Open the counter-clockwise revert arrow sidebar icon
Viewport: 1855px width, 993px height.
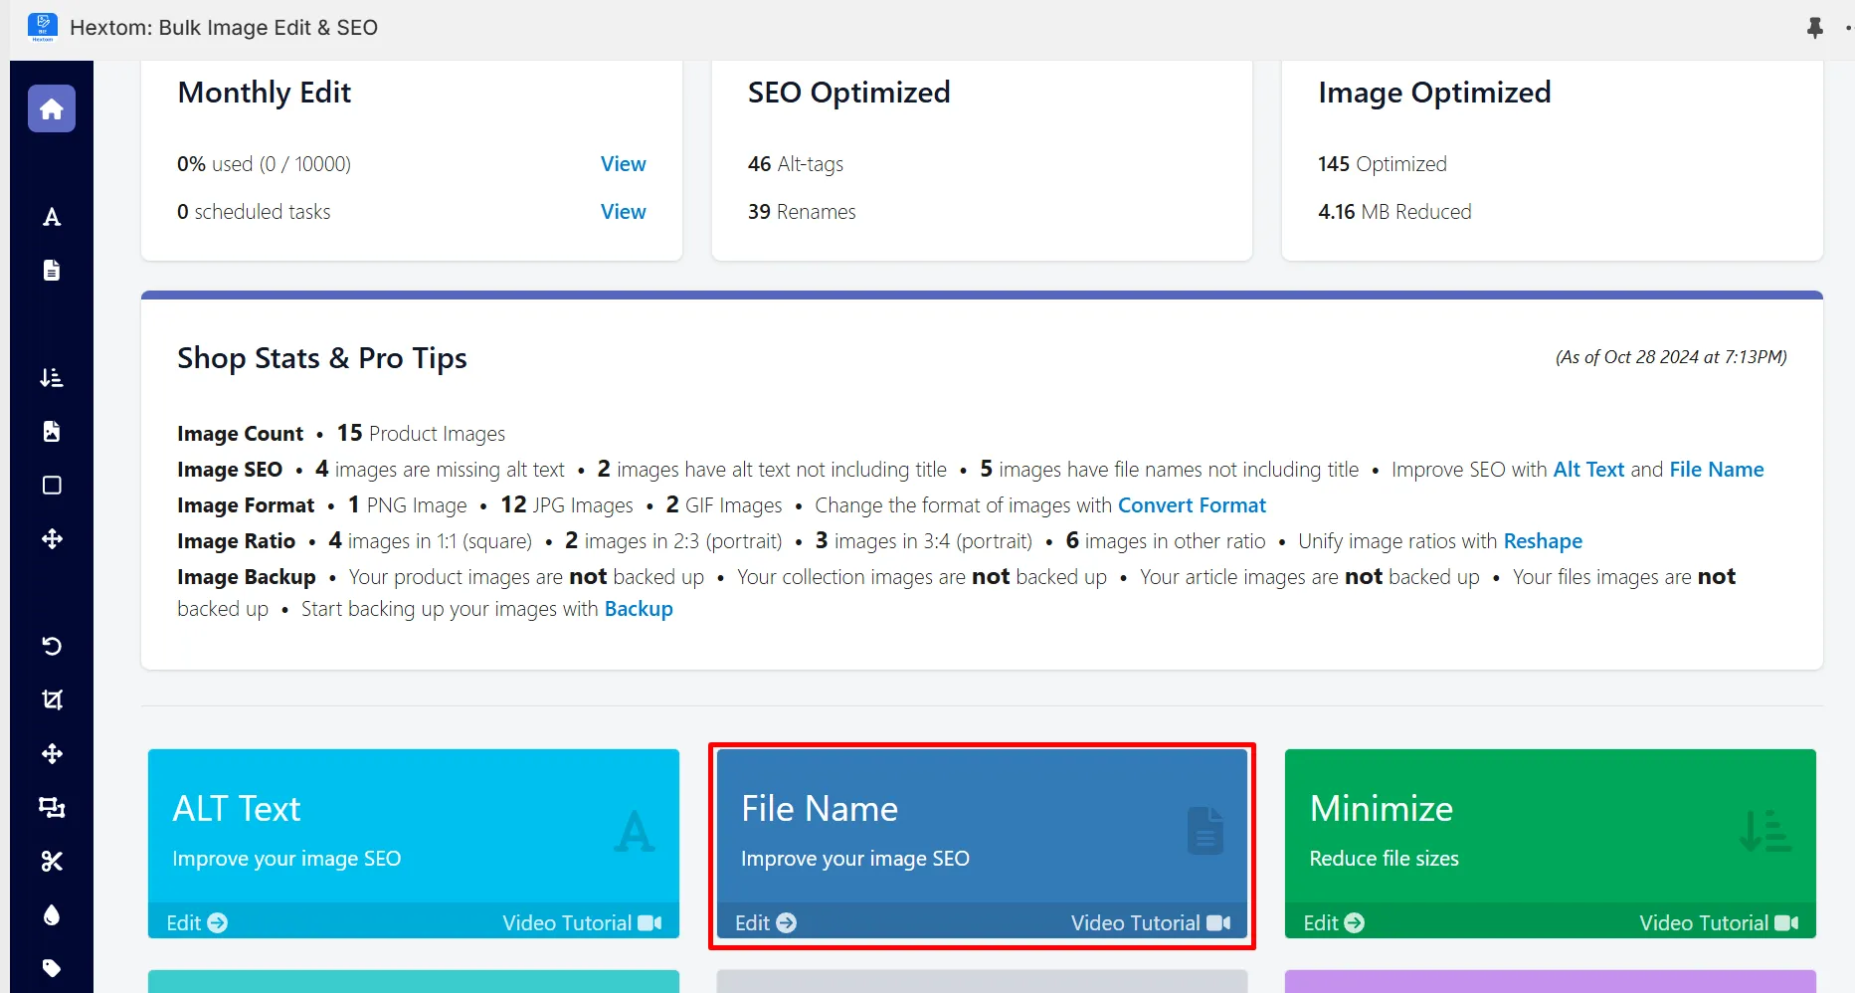coord(52,647)
